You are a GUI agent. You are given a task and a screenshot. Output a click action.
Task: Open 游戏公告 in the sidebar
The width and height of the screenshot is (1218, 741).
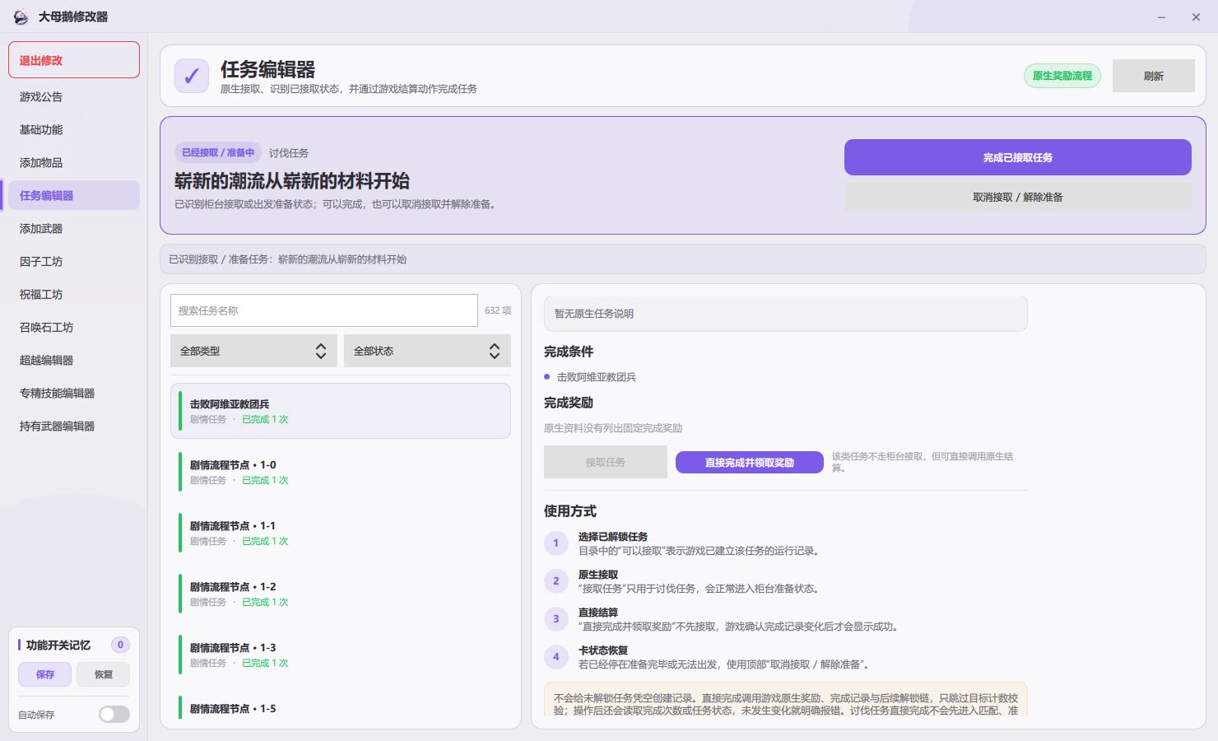pos(74,97)
